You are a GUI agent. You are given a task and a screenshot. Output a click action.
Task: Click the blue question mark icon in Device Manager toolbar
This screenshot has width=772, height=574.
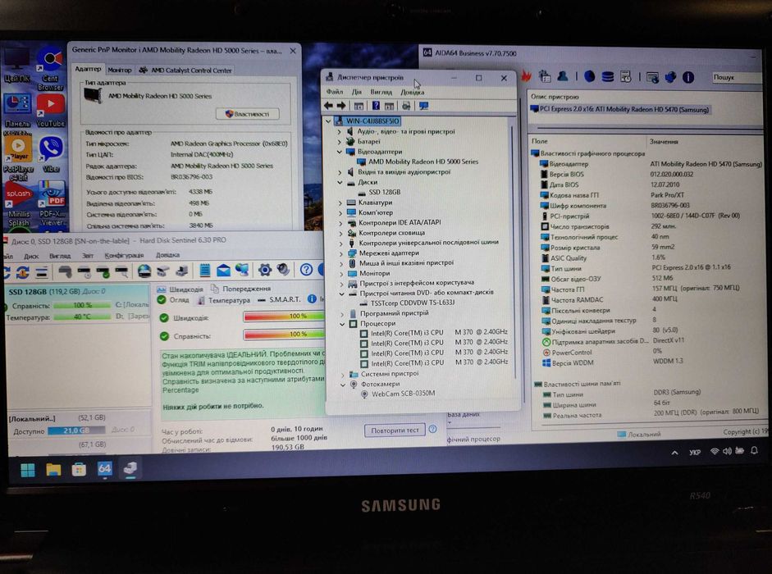(x=376, y=105)
